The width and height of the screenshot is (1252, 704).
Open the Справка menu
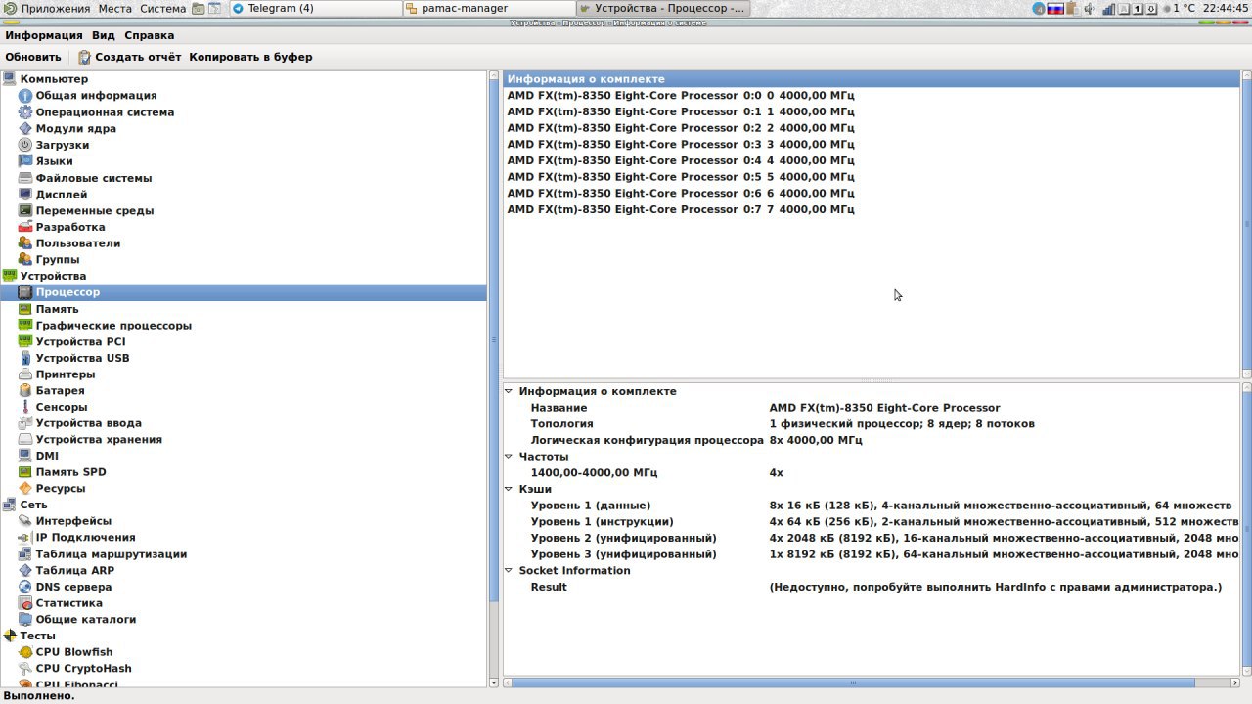coord(150,35)
